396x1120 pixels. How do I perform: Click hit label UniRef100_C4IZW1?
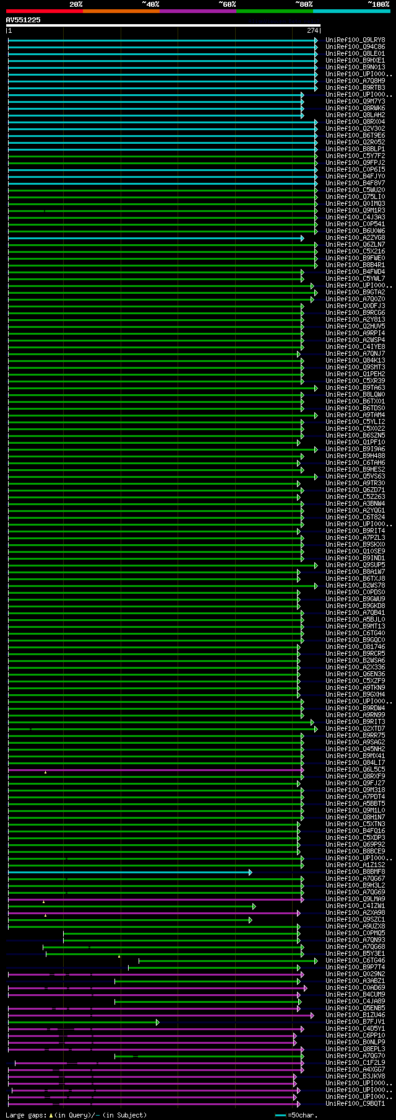pos(355,906)
